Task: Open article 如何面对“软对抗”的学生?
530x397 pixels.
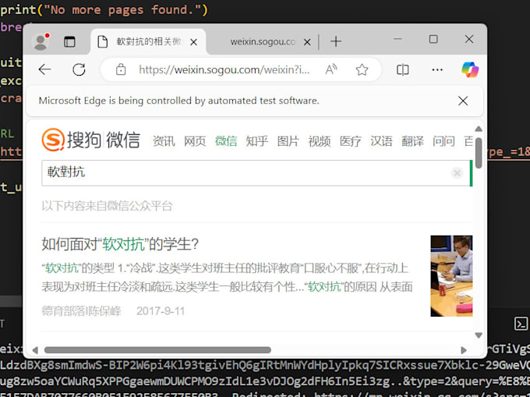Action: tap(120, 244)
